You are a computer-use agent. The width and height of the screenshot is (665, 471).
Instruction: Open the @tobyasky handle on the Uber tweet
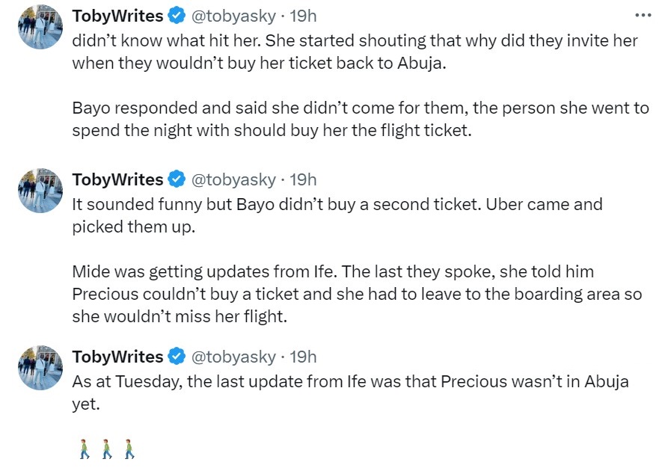tap(233, 179)
